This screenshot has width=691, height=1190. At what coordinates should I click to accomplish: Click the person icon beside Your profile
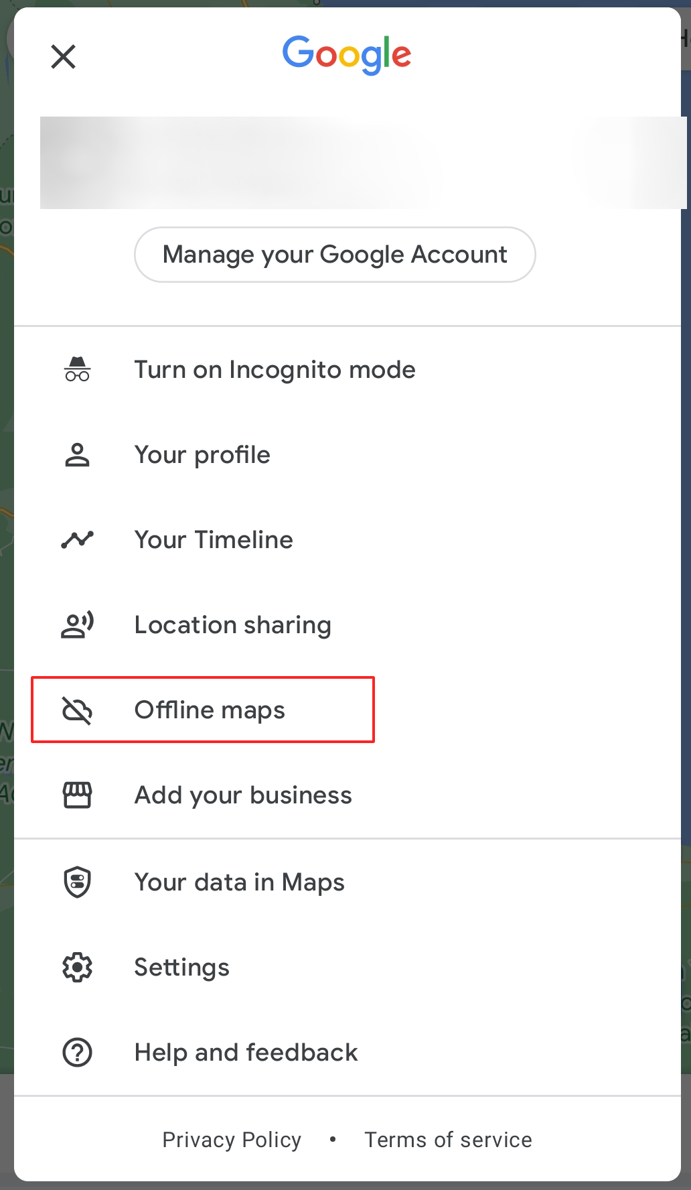click(x=77, y=455)
